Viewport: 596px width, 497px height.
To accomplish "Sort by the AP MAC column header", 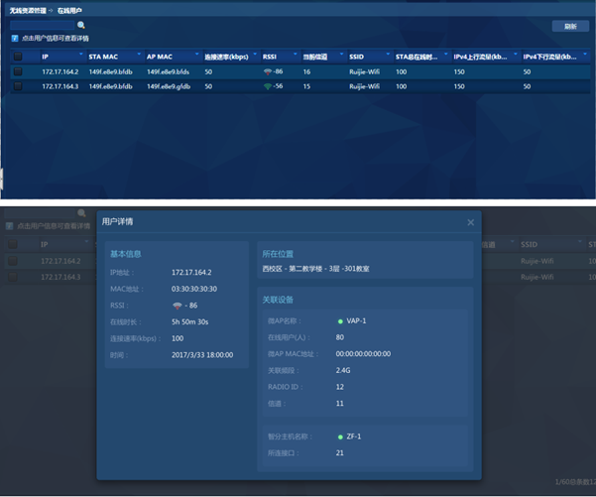I will pyautogui.click(x=160, y=57).
